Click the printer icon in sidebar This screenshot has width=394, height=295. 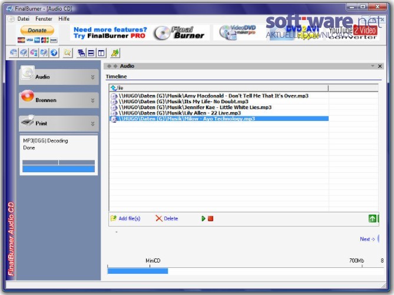coord(28,120)
